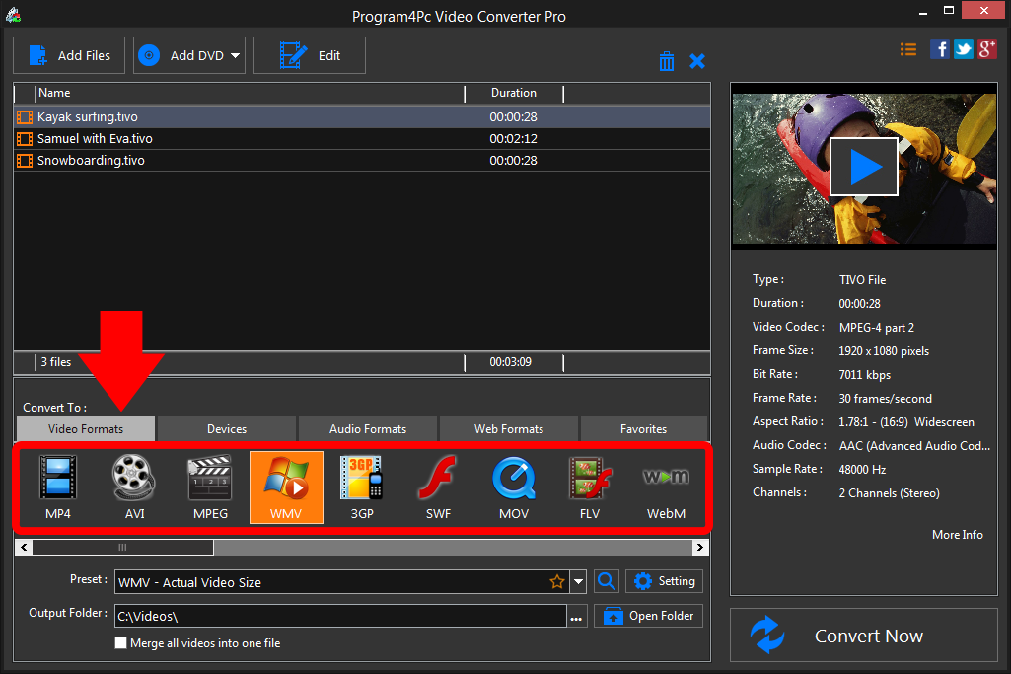Enable Merge all videos into one file
Image resolution: width=1011 pixels, height=674 pixels.
pyautogui.click(x=120, y=643)
